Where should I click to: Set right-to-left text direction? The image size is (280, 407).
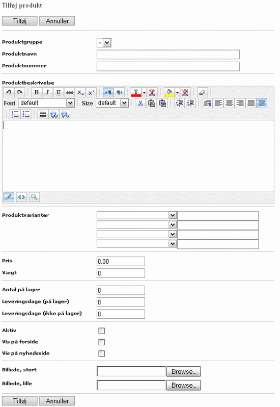[x=119, y=92]
